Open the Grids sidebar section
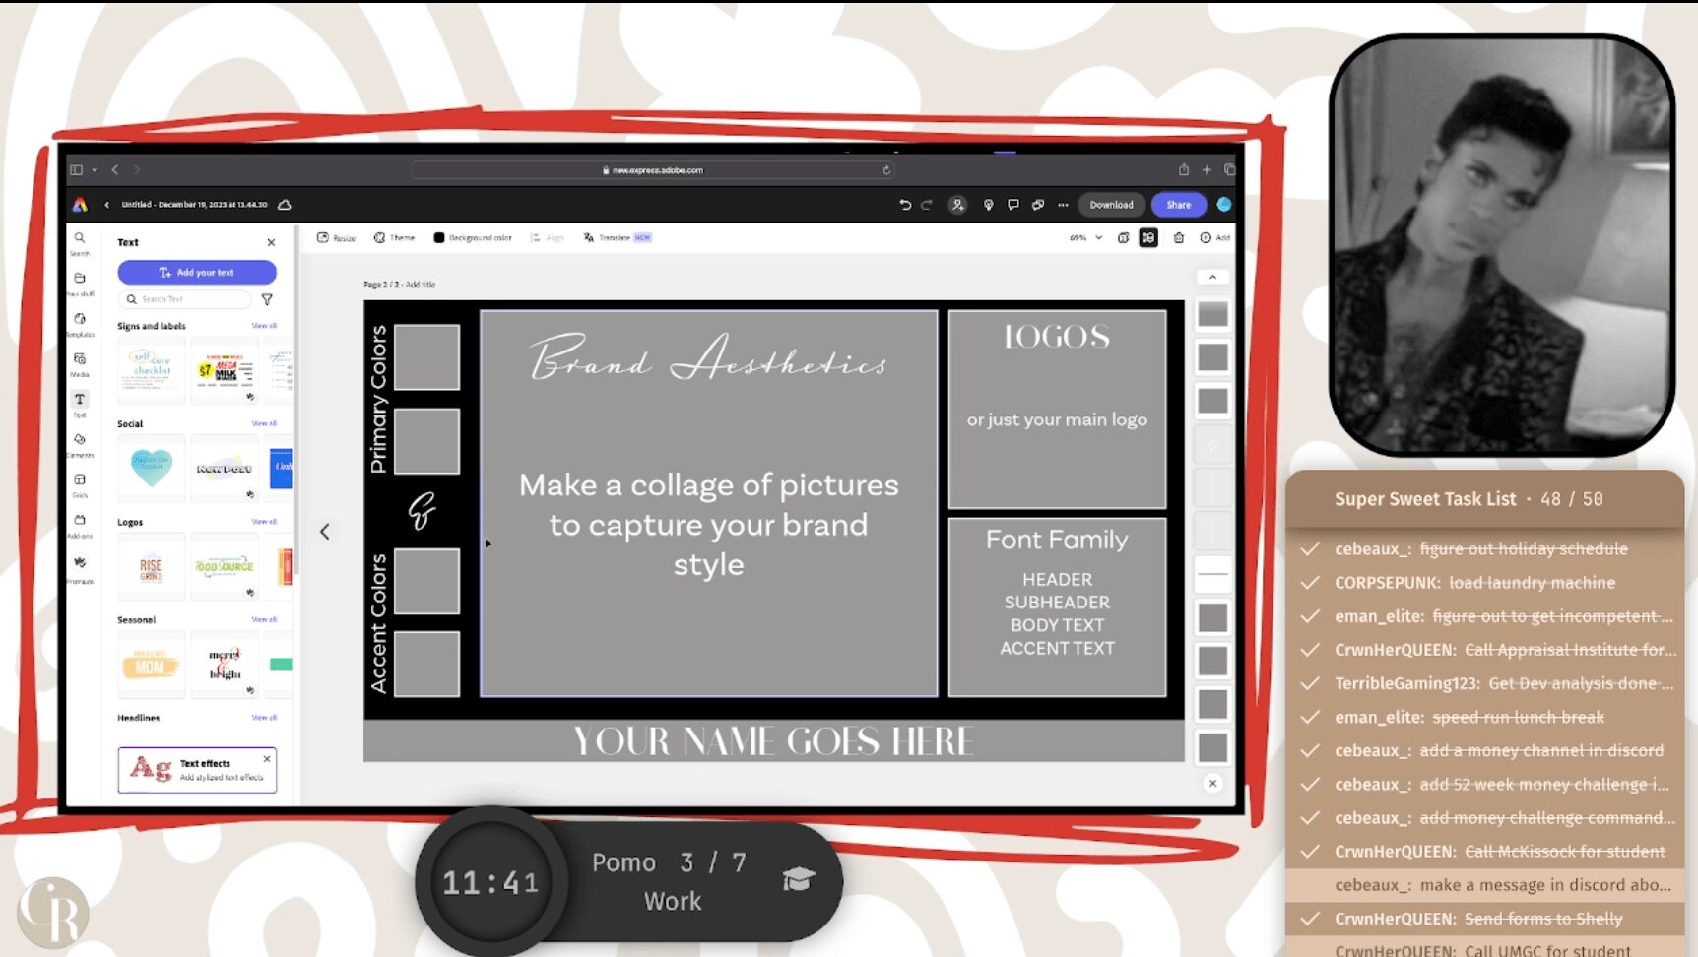The height and width of the screenshot is (957, 1698). coord(80,484)
